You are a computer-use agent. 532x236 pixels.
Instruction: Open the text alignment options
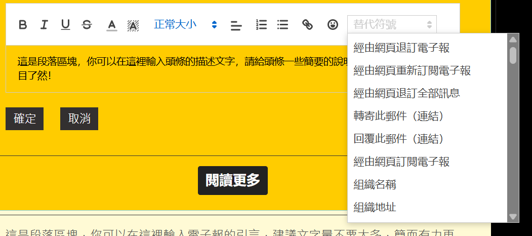click(x=236, y=25)
